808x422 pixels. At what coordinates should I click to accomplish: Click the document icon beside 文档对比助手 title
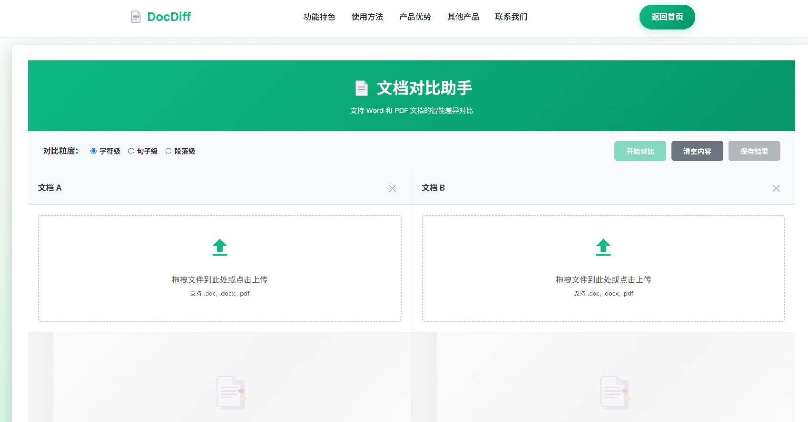pyautogui.click(x=362, y=88)
